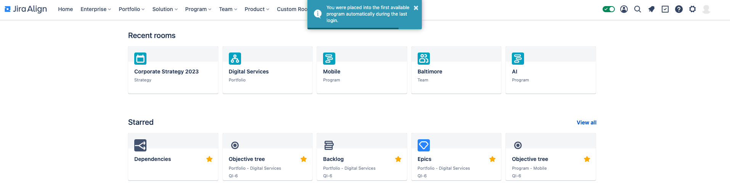Toggle the green switch in header
730x191 pixels.
point(608,9)
